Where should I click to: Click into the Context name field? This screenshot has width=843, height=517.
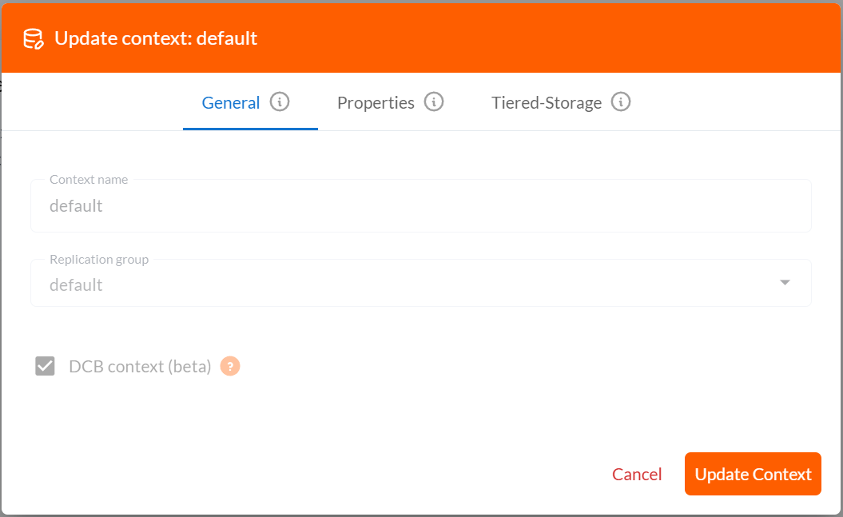coord(420,206)
